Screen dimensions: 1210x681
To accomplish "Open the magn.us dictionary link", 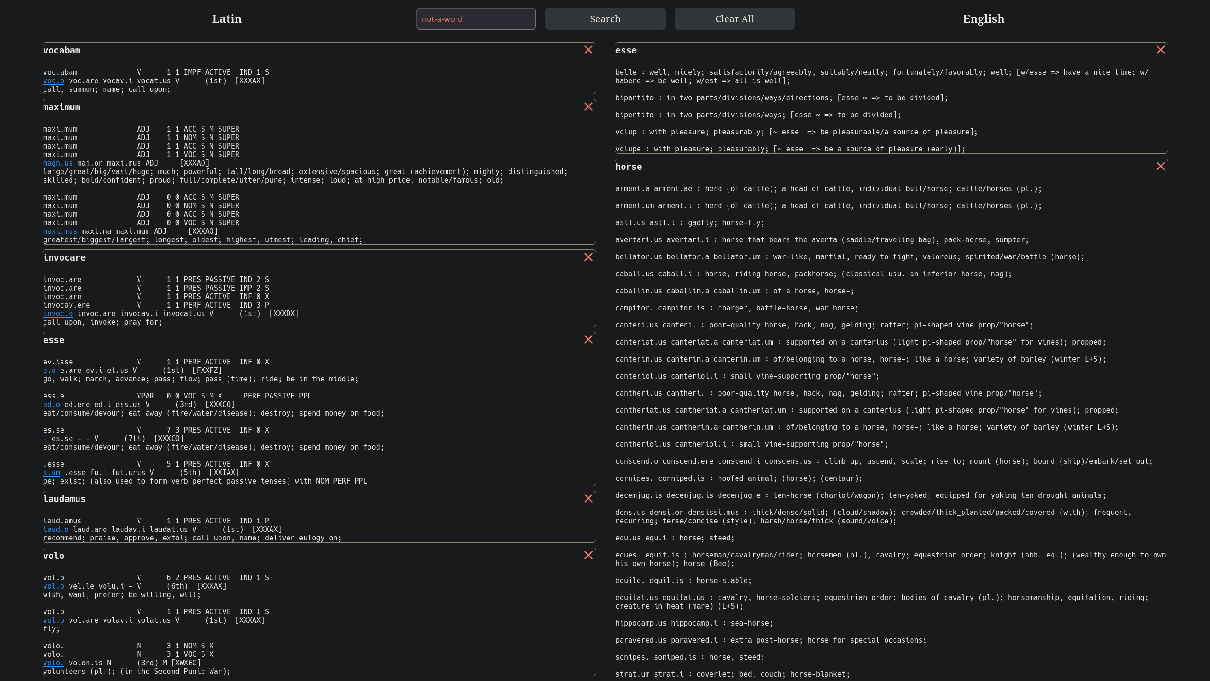I will click(x=58, y=163).
